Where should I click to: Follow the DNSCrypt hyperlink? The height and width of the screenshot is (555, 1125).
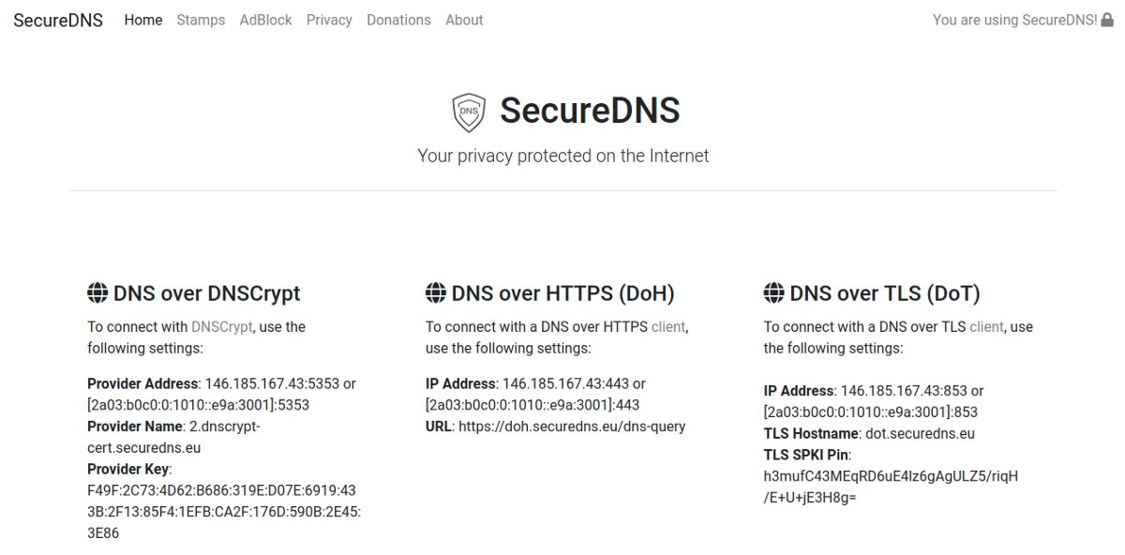pyautogui.click(x=222, y=327)
